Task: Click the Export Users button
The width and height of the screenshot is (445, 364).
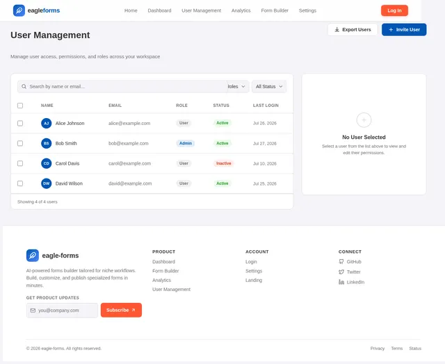Action: [x=353, y=29]
